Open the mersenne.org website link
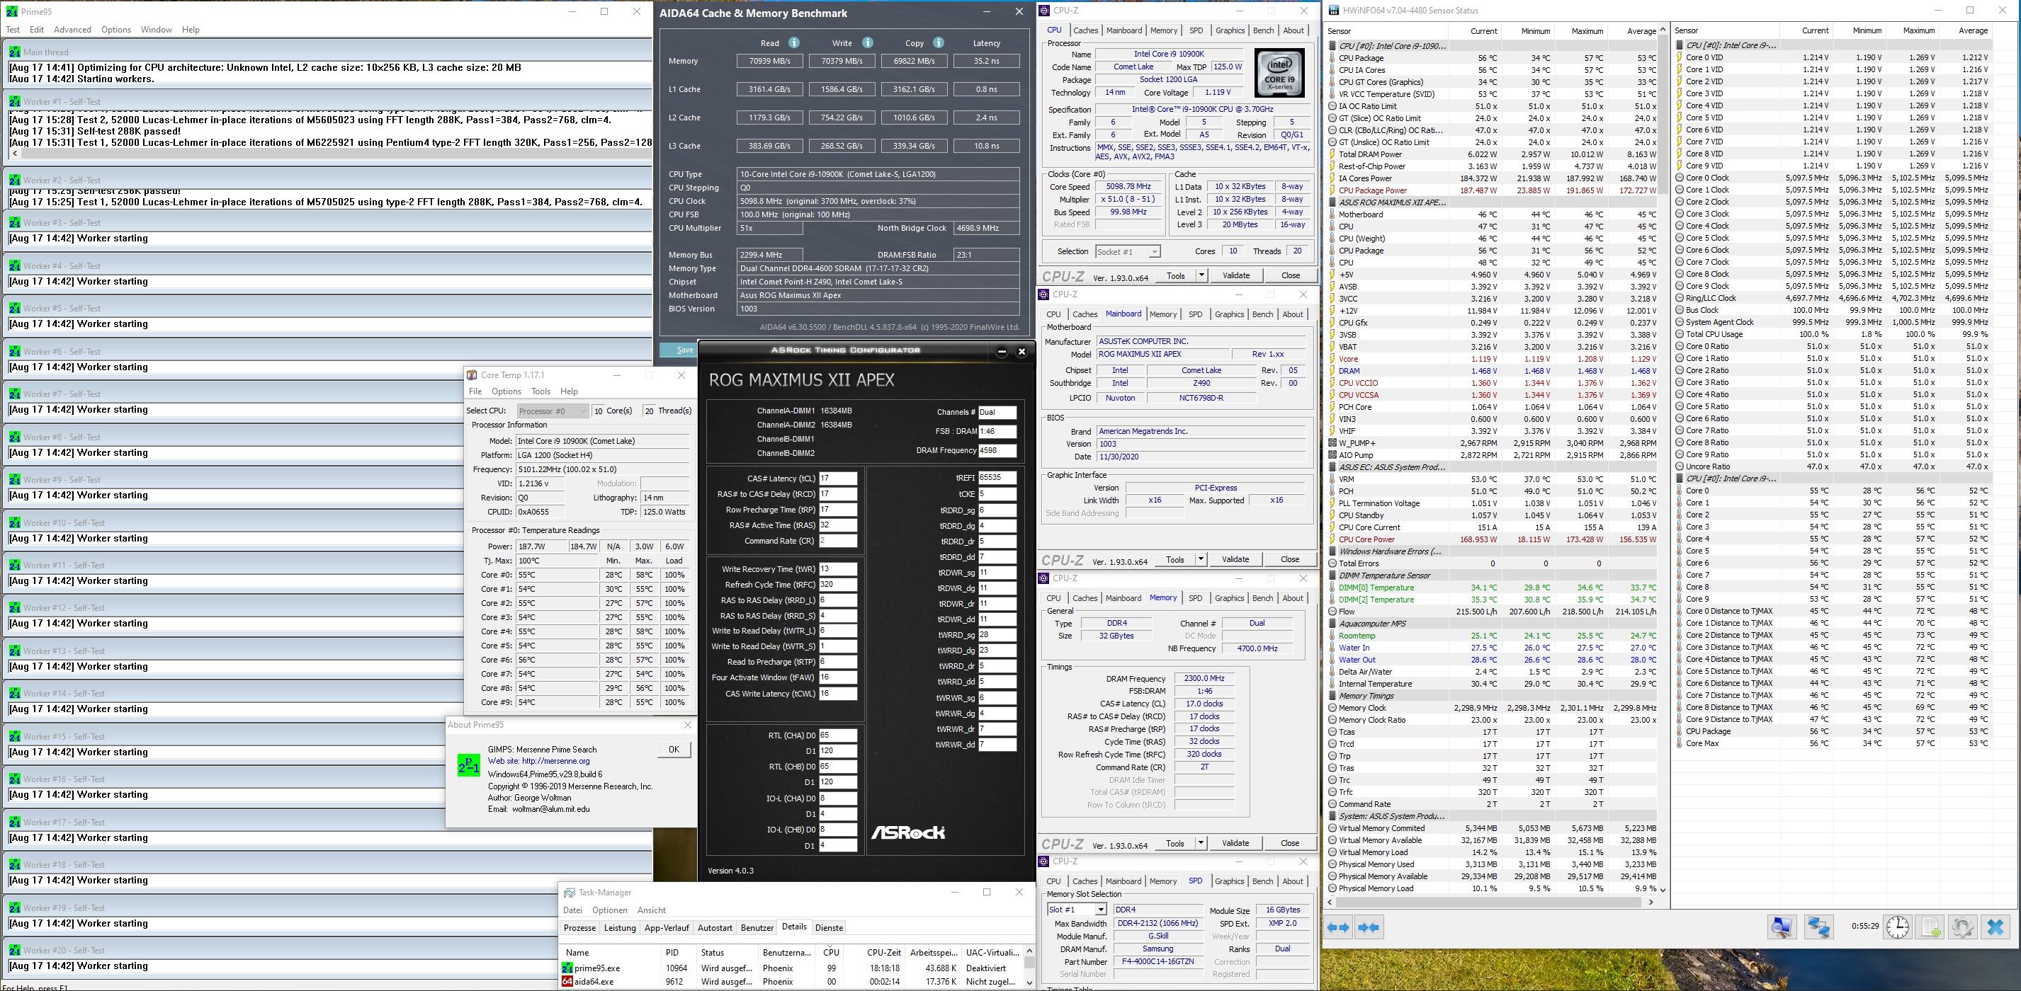This screenshot has height=991, width=2021. click(555, 760)
